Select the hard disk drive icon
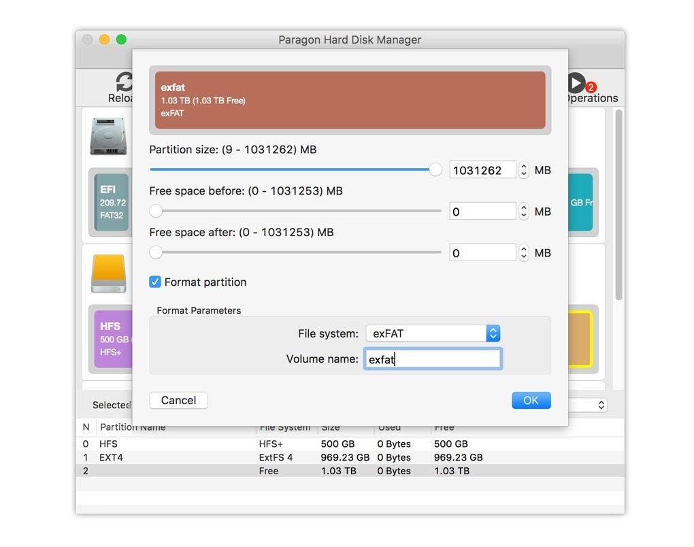 click(108, 136)
